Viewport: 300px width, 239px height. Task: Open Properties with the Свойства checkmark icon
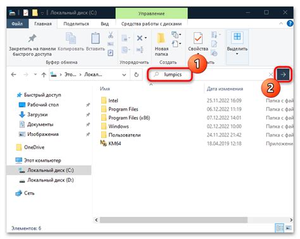[x=198, y=38]
